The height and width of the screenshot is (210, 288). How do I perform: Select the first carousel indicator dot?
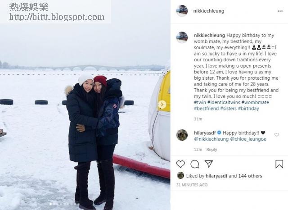pos(50,204)
